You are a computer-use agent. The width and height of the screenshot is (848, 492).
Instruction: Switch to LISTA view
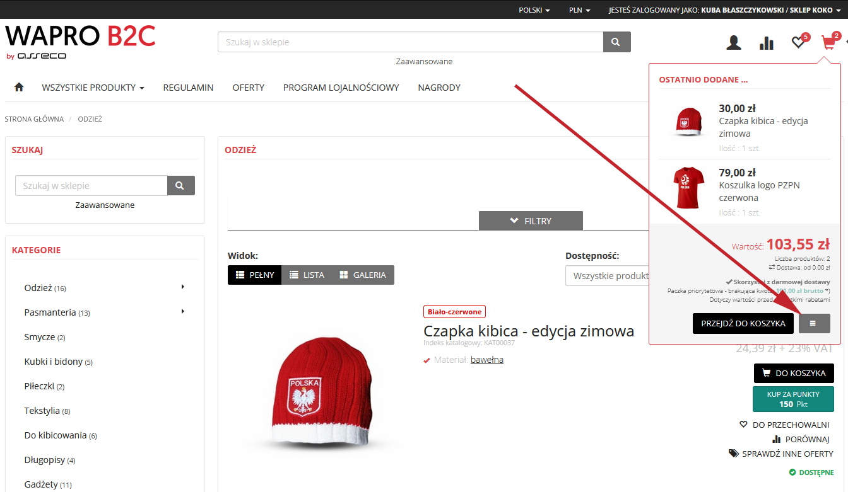click(x=307, y=275)
